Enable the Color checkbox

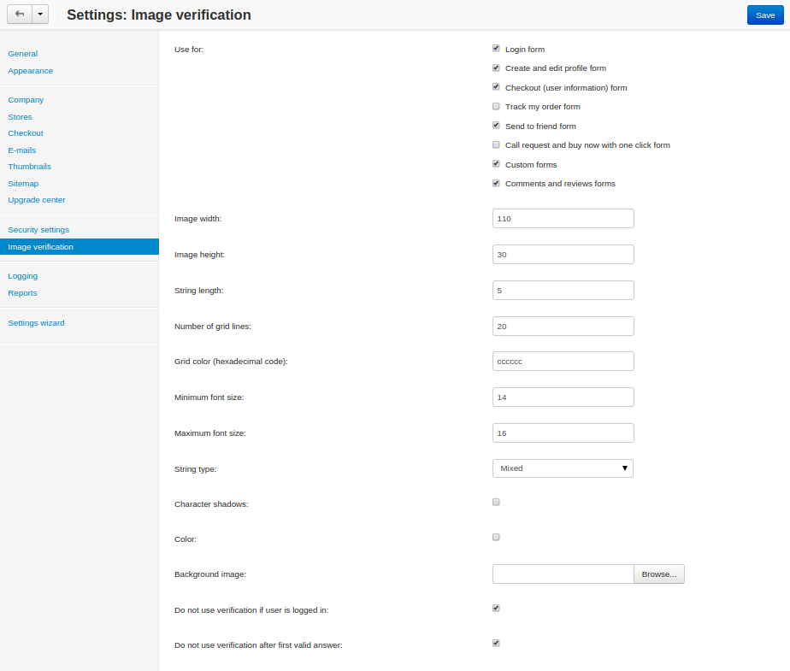[496, 538]
